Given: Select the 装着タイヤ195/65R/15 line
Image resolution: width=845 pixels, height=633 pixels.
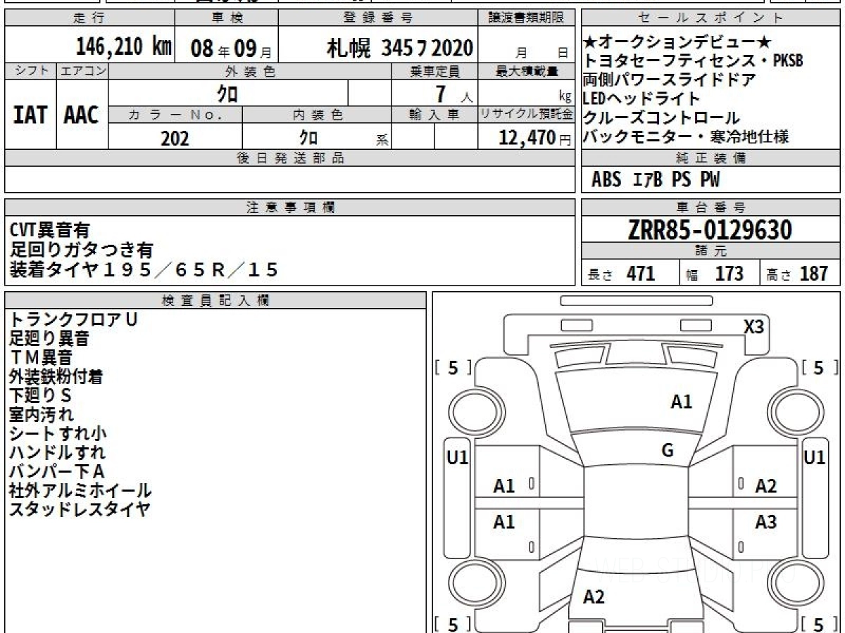Looking at the screenshot, I should coord(144,269).
